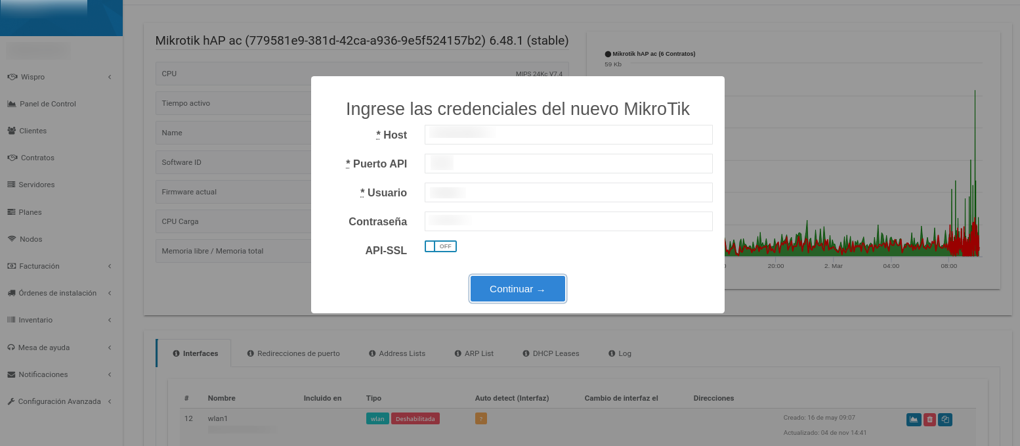Click the Contratos handshake icon
This screenshot has width=1020, height=446.
tap(12, 158)
